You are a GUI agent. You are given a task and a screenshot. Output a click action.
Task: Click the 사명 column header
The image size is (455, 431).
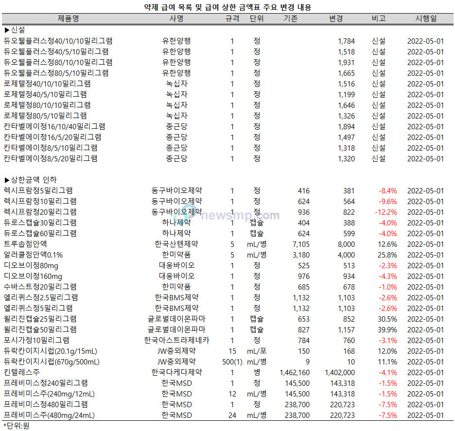click(176, 18)
